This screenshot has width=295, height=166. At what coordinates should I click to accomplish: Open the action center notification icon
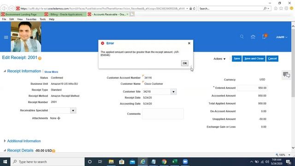point(288,162)
